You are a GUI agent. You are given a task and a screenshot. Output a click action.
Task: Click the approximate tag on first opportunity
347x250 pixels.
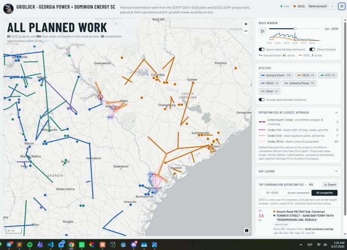(x=281, y=224)
